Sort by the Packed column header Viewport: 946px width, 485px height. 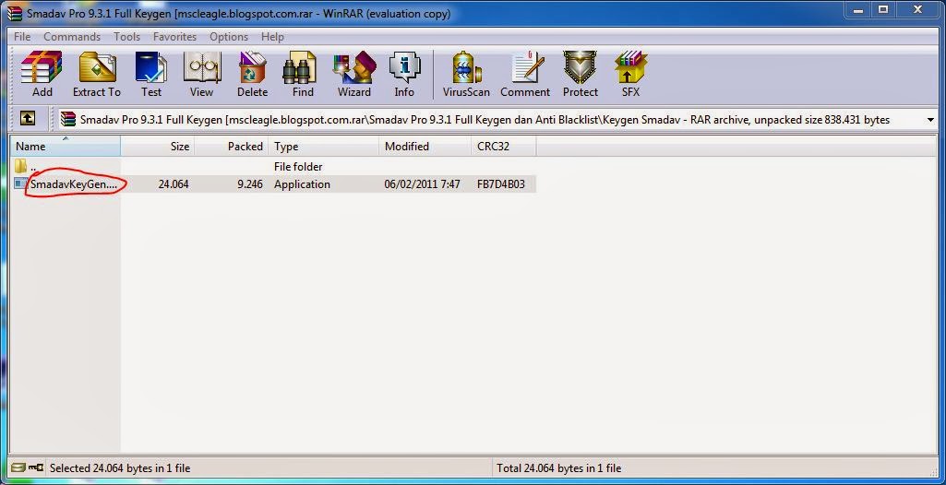231,147
